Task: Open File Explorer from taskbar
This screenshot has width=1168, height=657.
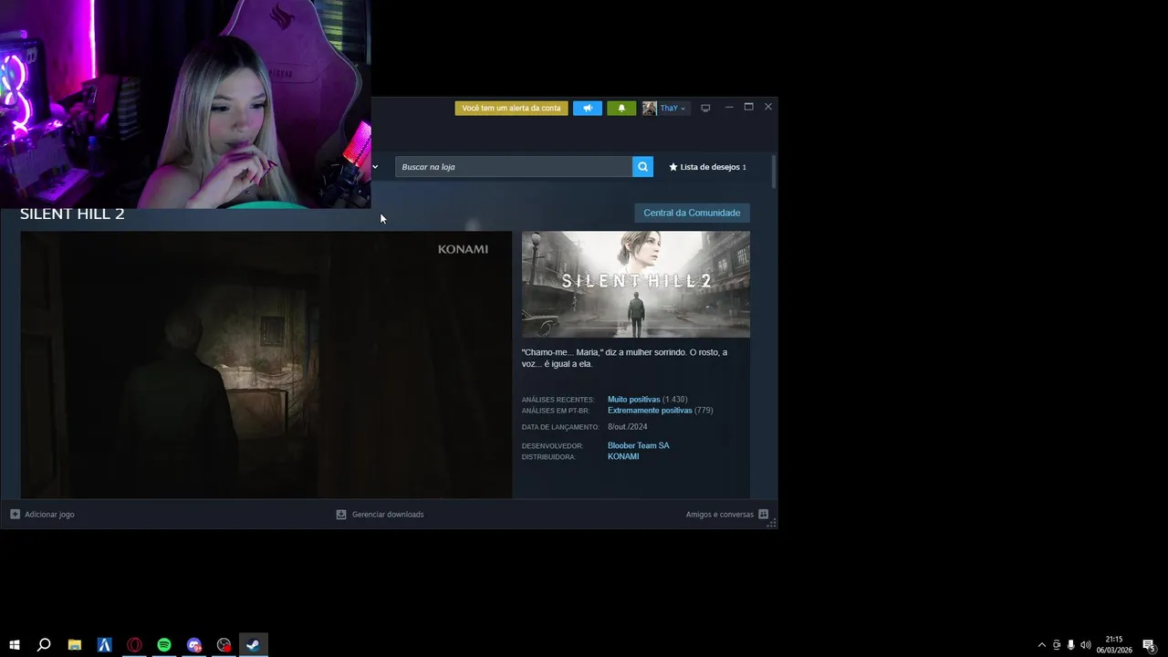Action: tap(75, 645)
